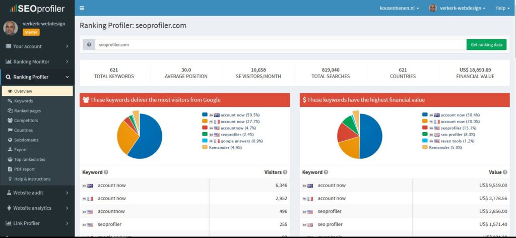The height and width of the screenshot is (238, 516).
Task: Click the user avatar in the sidebar
Action: coord(11,28)
